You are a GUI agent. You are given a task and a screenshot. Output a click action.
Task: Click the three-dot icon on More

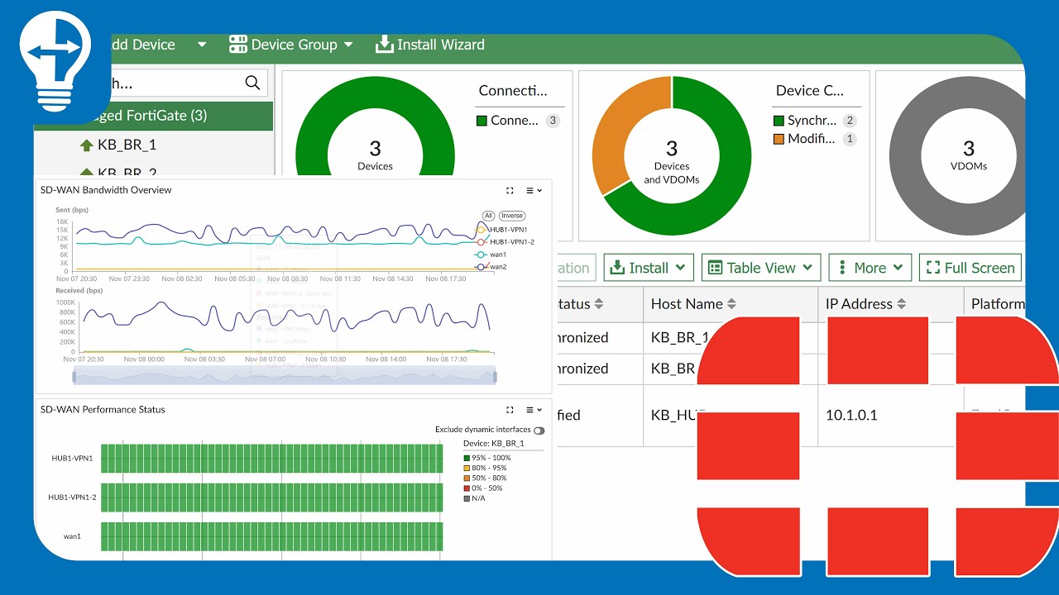pos(842,268)
